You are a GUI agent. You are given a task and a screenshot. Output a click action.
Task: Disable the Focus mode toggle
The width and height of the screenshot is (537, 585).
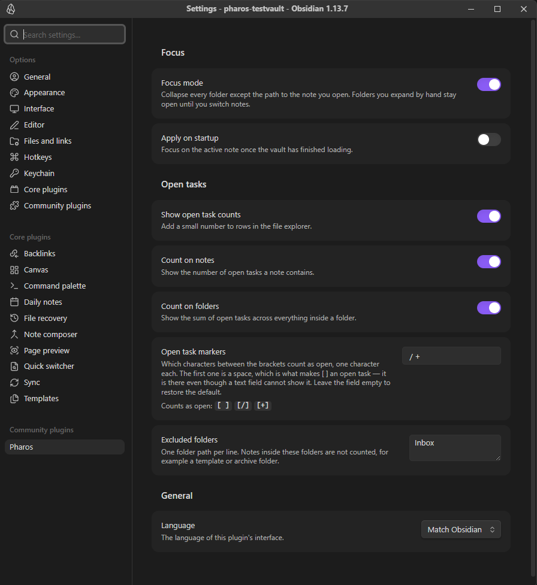[x=489, y=84]
